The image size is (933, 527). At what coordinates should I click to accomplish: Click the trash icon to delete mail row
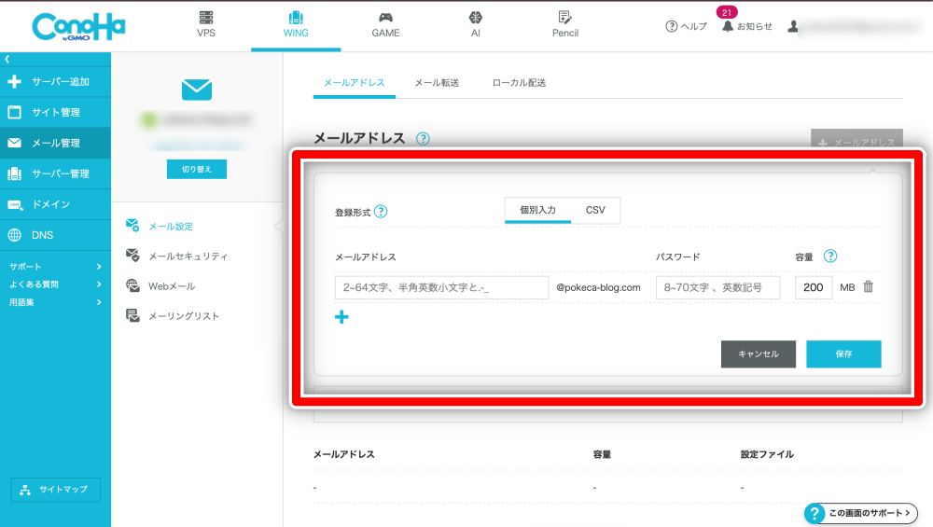868,287
